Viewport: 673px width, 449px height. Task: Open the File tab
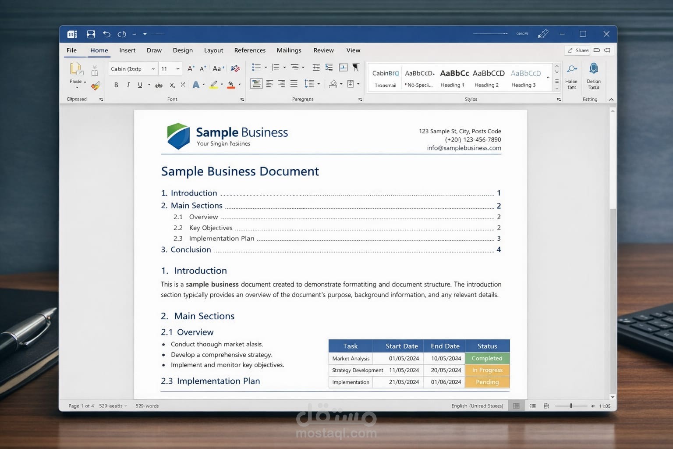71,50
